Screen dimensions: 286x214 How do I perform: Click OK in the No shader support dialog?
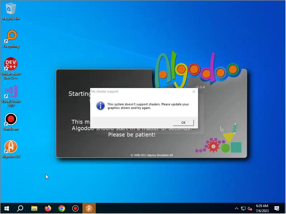[x=183, y=123]
